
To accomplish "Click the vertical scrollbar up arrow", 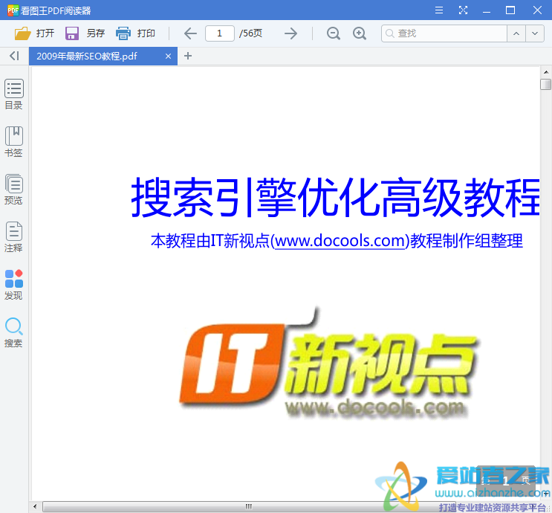I will click(x=545, y=72).
